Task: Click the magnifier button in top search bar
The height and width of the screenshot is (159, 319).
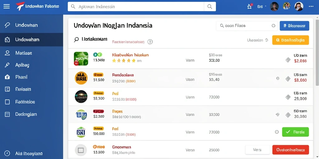Action: 210,7
